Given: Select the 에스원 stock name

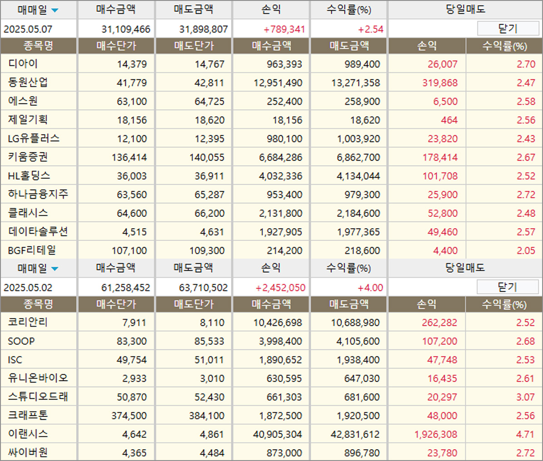Looking at the screenshot, I should (23, 101).
